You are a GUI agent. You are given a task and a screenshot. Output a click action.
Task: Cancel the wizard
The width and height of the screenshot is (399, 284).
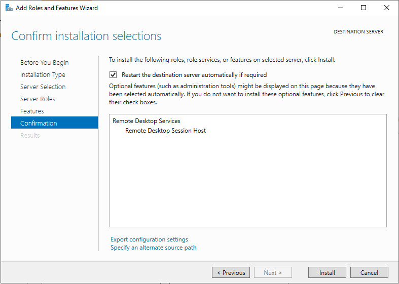[369, 272]
